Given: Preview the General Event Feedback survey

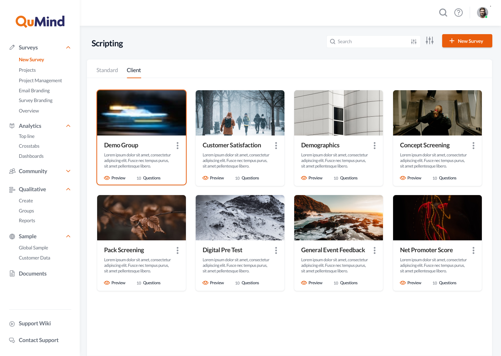Looking at the screenshot, I should (312, 283).
